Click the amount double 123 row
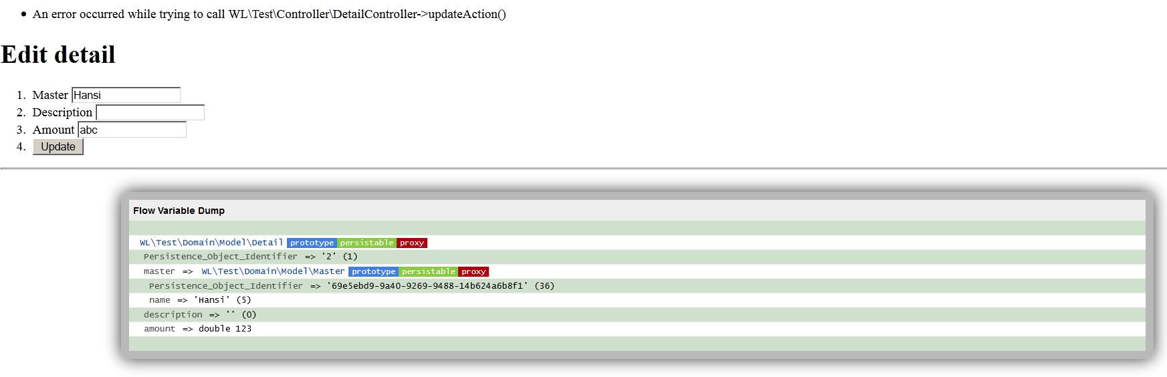Screen dimensions: 1167x377 tap(198, 329)
